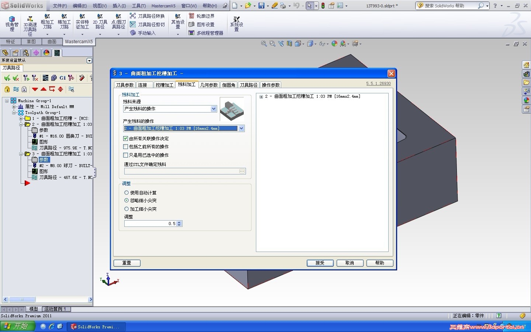
Task: Open the 文件(F) menu
Action: 60,6
